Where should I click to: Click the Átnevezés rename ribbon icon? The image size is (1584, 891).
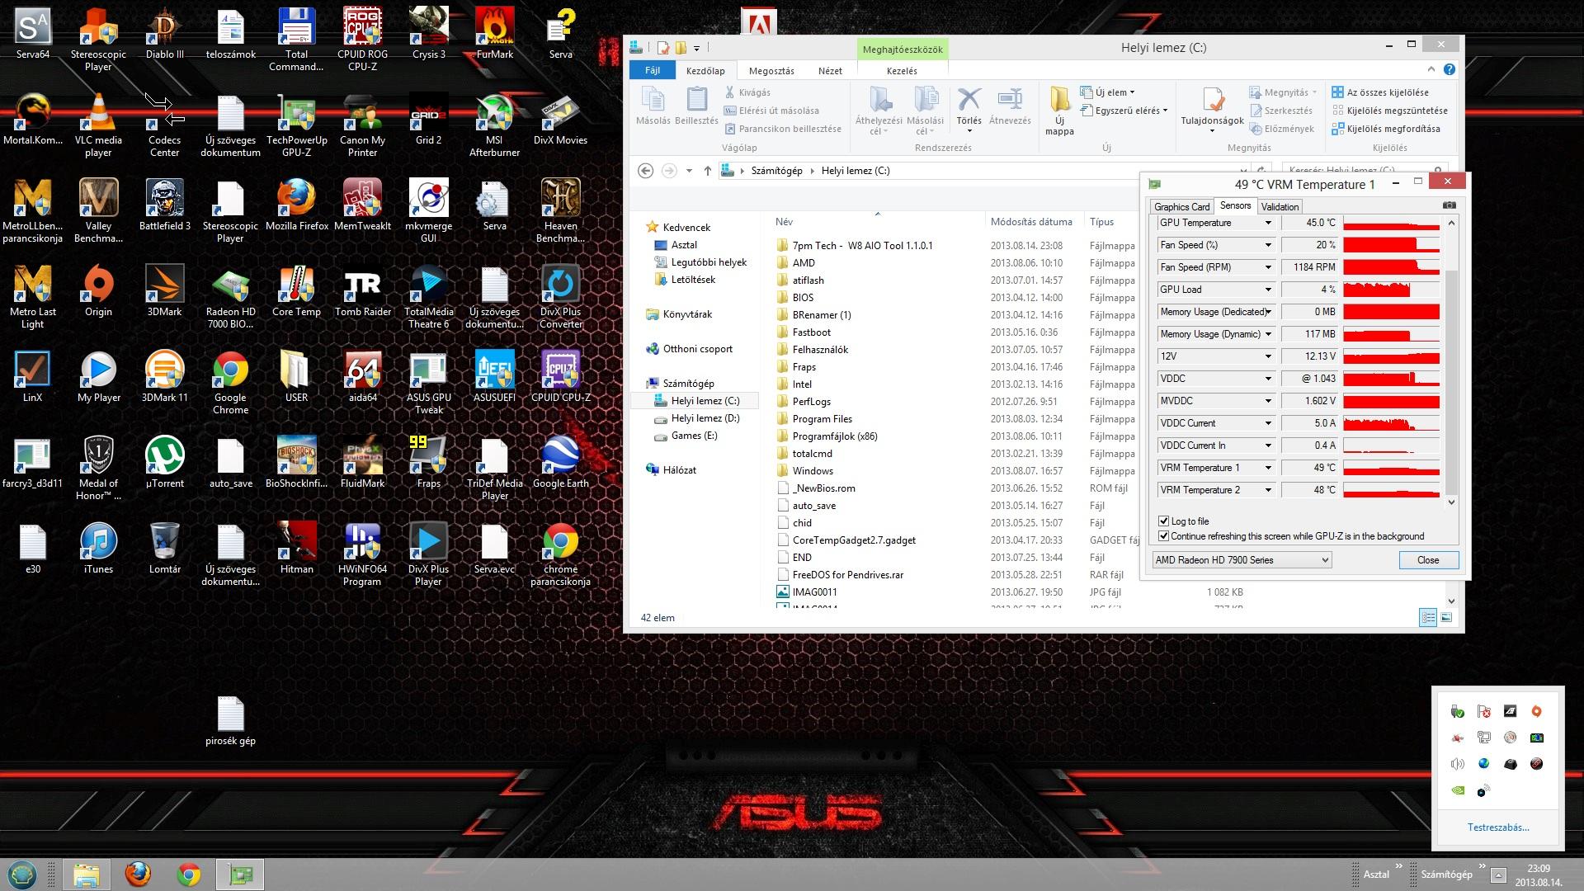click(x=1010, y=106)
